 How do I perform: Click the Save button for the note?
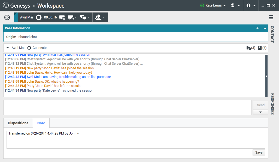coord(259,152)
